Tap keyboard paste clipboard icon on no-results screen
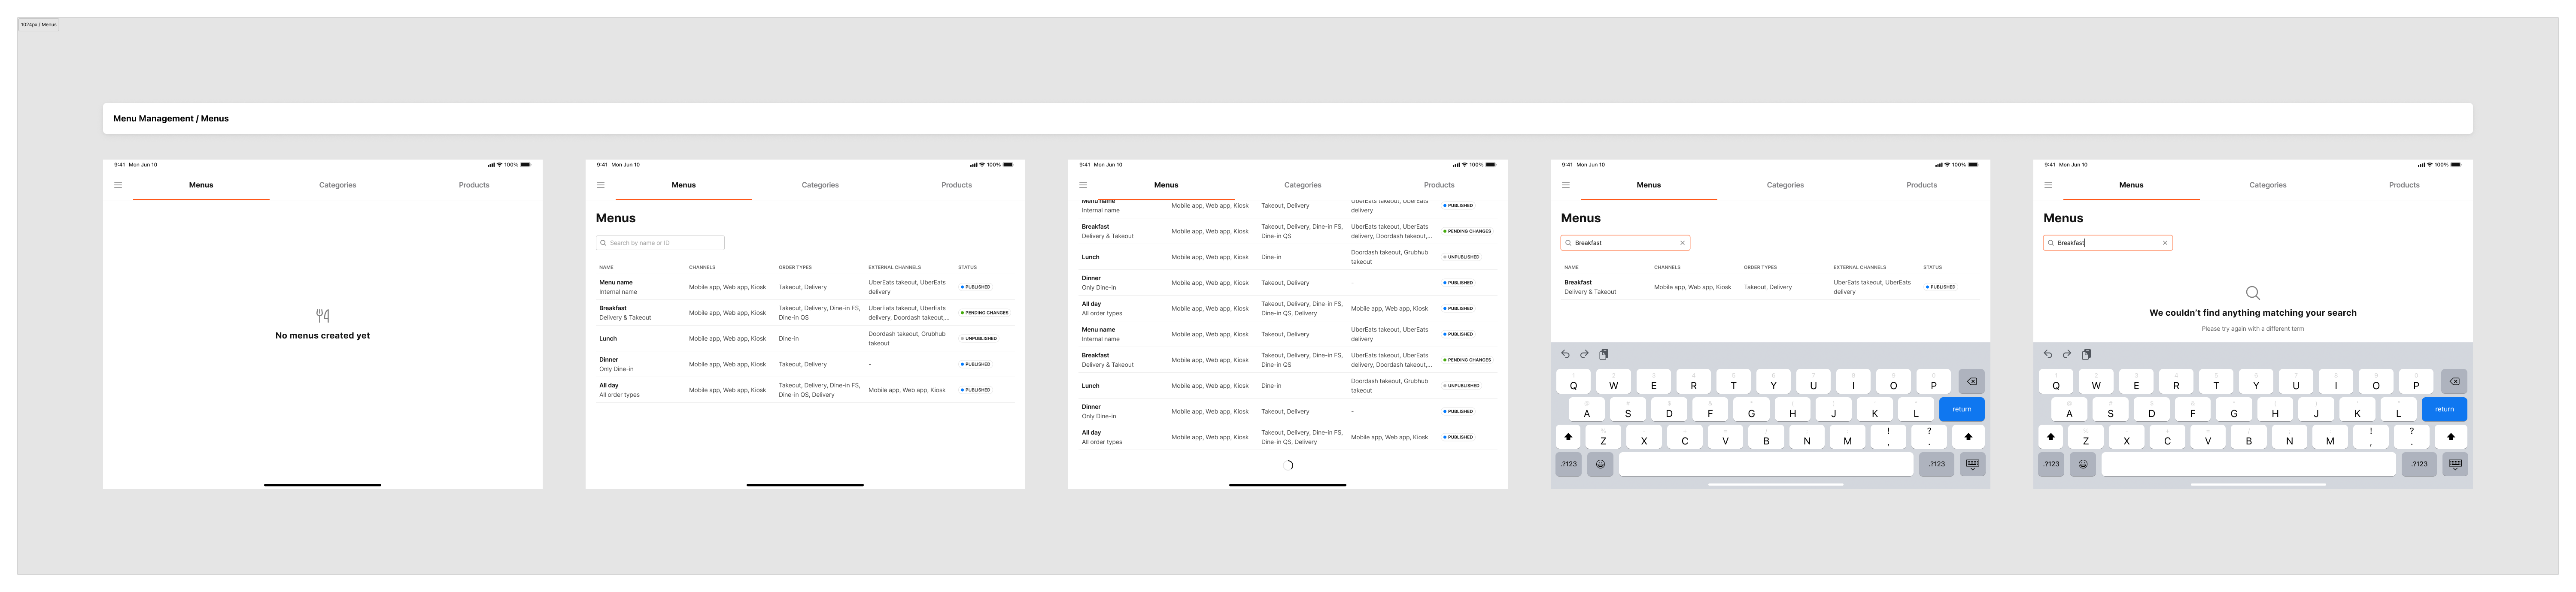The width and height of the screenshot is (2576, 592). pyautogui.click(x=2086, y=354)
